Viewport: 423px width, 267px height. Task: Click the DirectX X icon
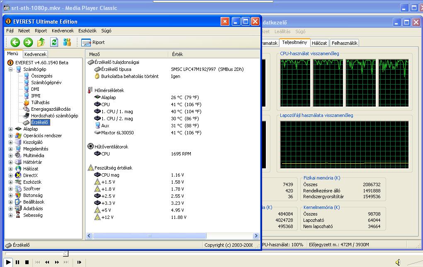[x=18, y=175]
